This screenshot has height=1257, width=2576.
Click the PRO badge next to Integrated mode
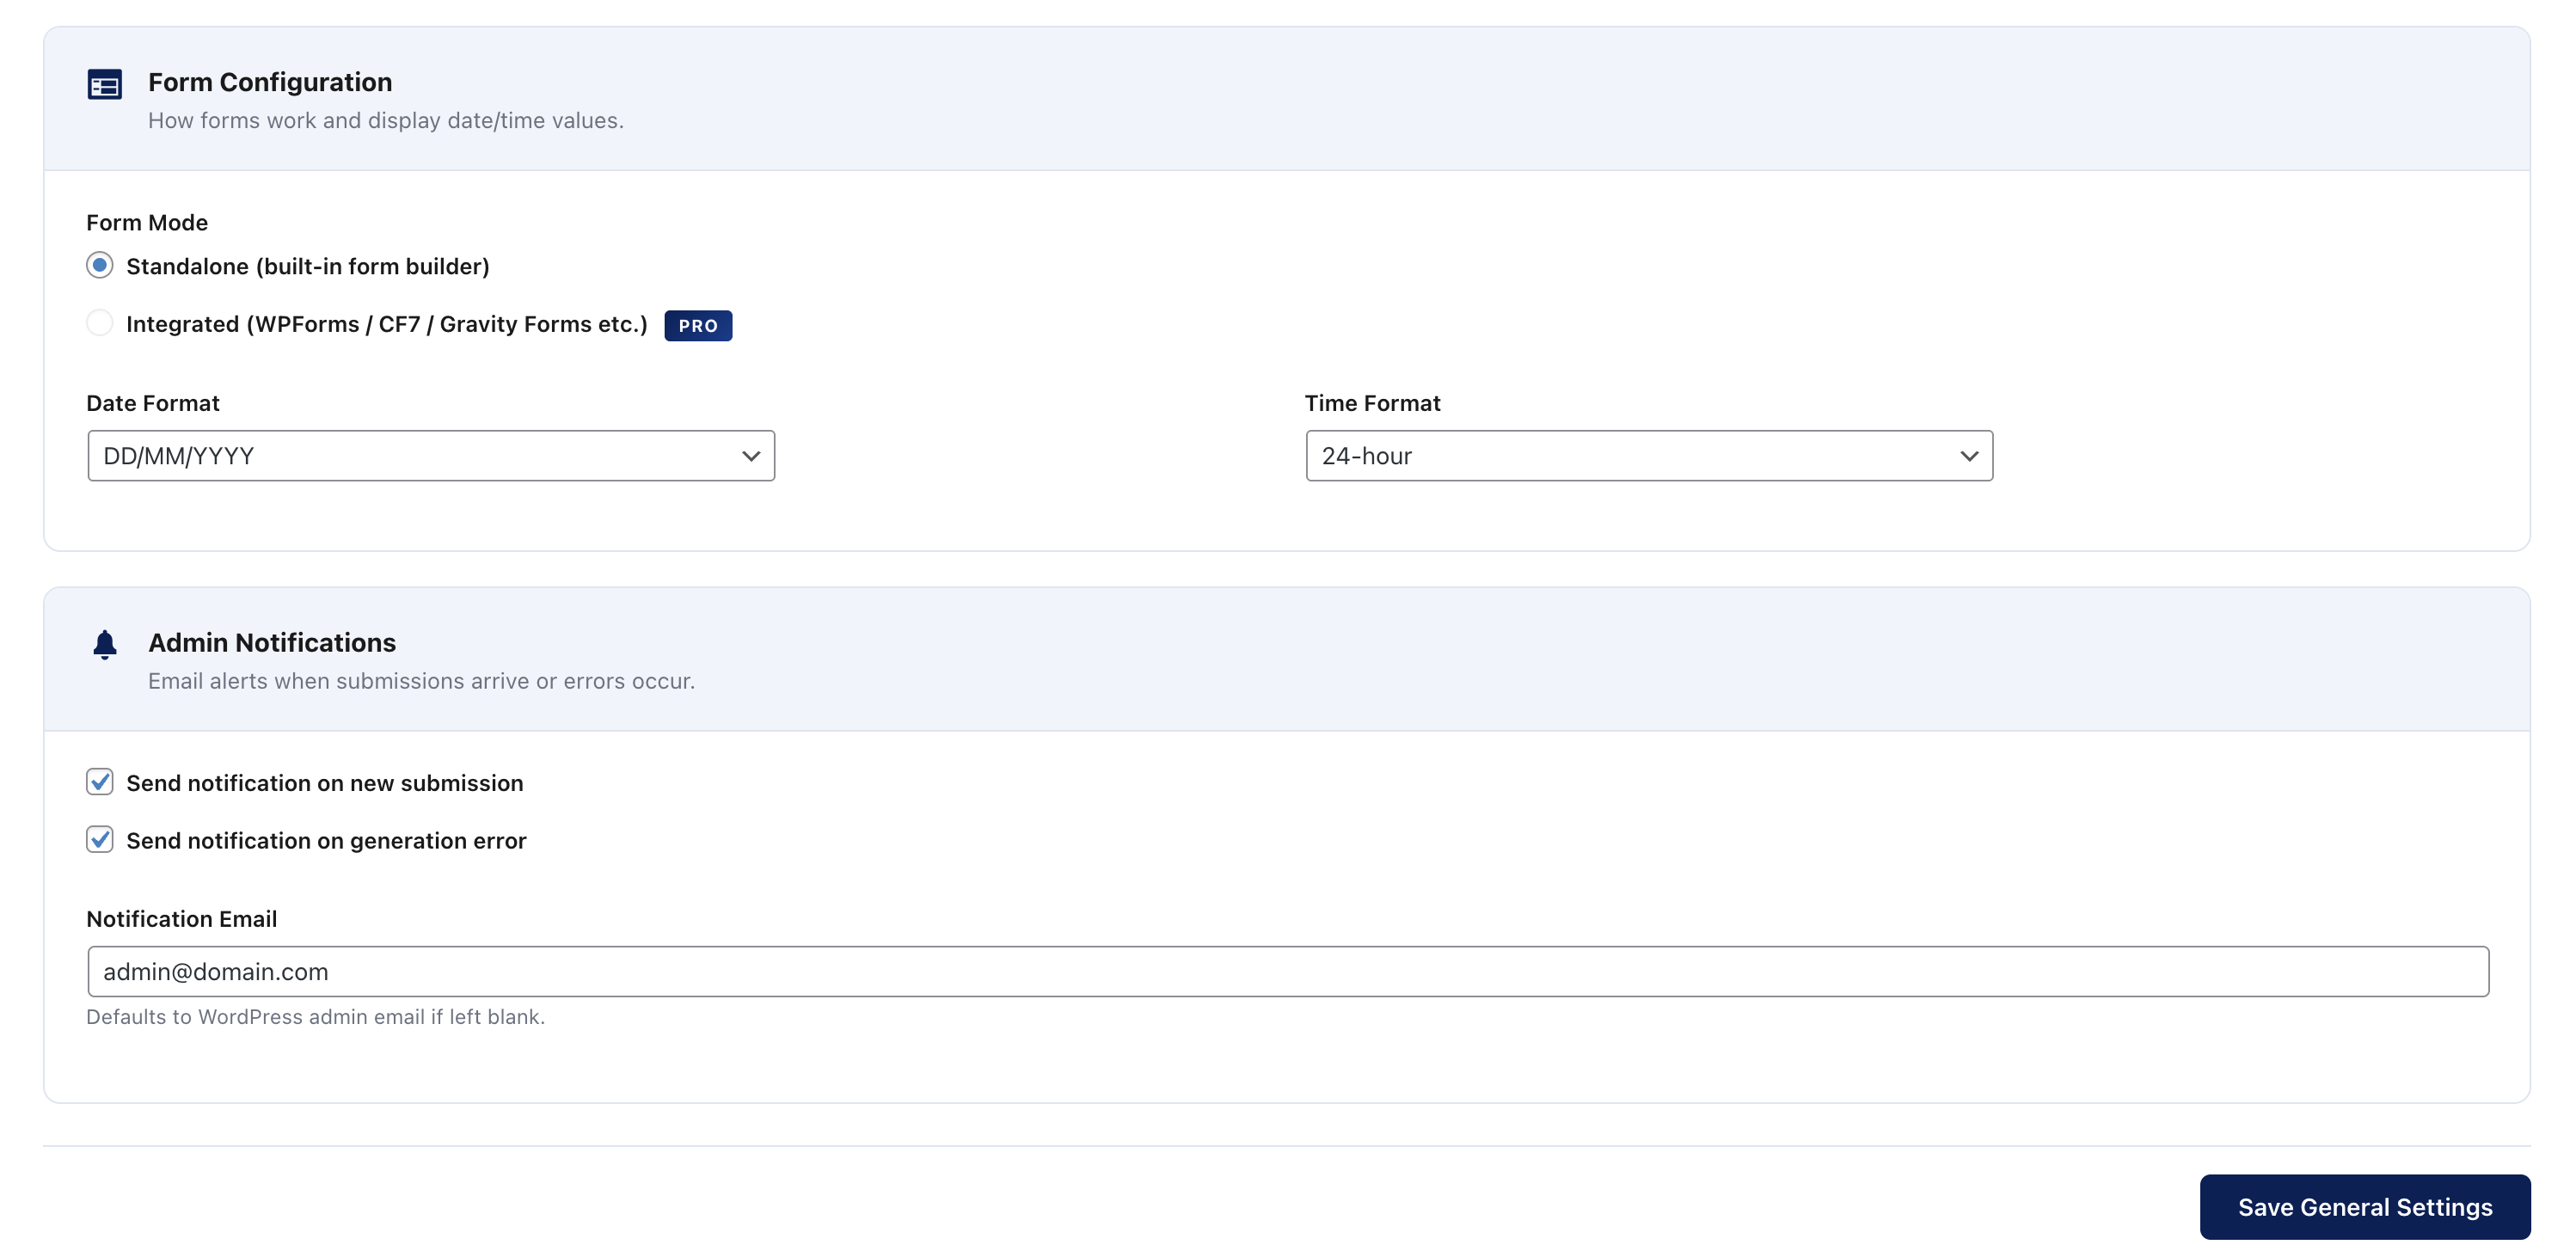point(698,325)
